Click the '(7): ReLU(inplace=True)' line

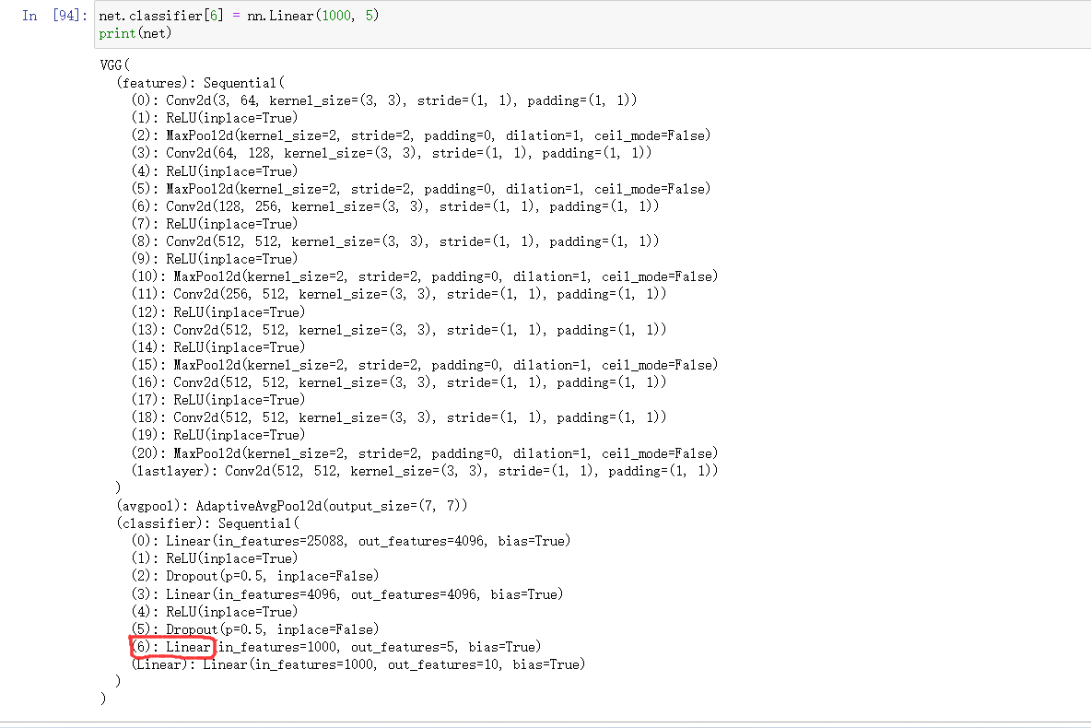[x=215, y=224]
